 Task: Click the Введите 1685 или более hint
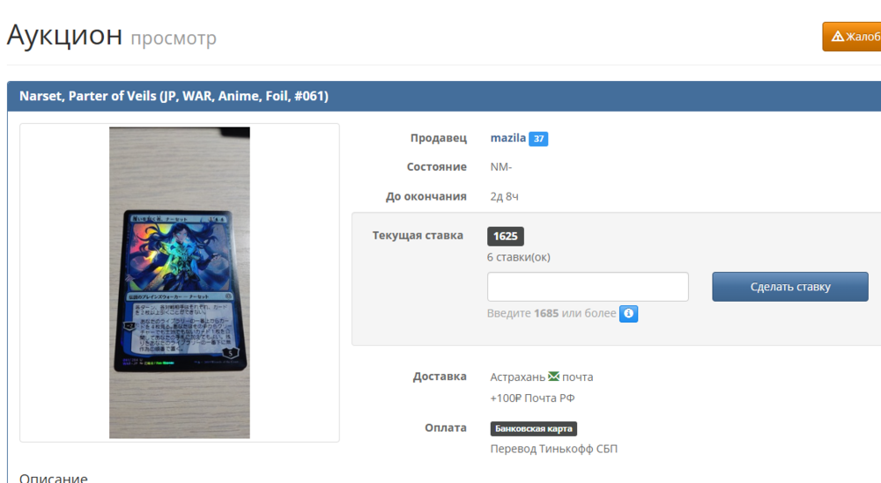click(x=552, y=313)
